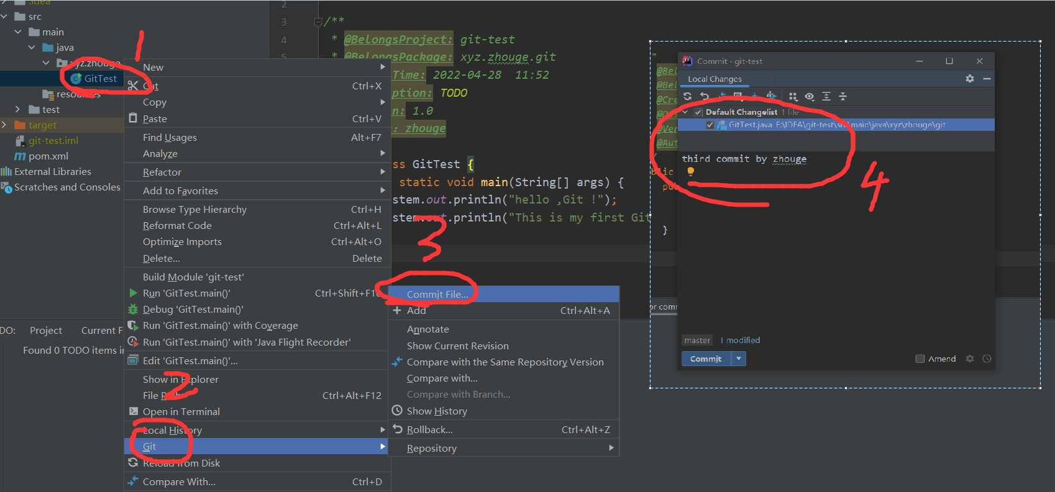Image resolution: width=1055 pixels, height=492 pixels.
Task: Click Show History clock icon in submenu
Action: tap(397, 410)
